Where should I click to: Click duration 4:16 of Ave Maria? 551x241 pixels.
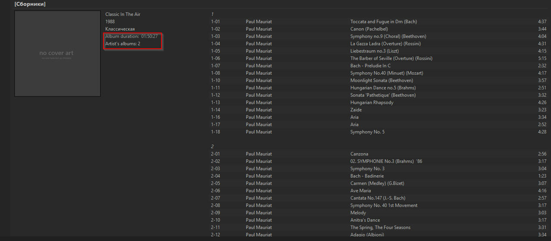pos(542,190)
